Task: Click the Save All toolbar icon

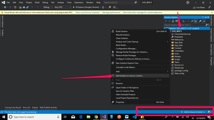Action: [27, 7]
